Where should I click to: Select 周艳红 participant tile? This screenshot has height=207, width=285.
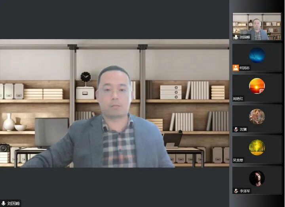(257, 88)
